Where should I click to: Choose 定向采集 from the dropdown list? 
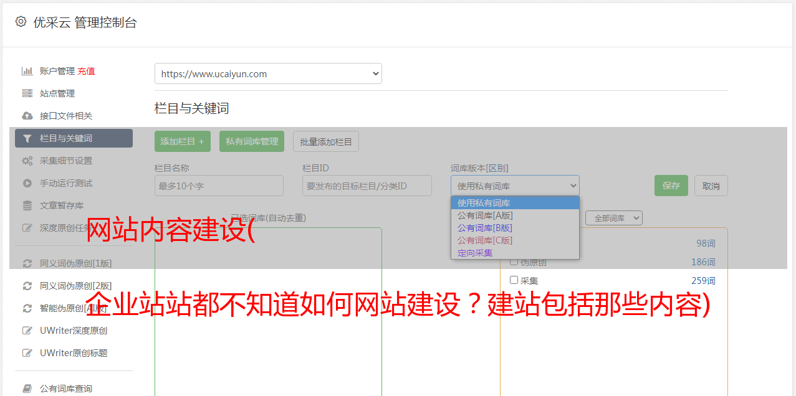pyautogui.click(x=515, y=253)
